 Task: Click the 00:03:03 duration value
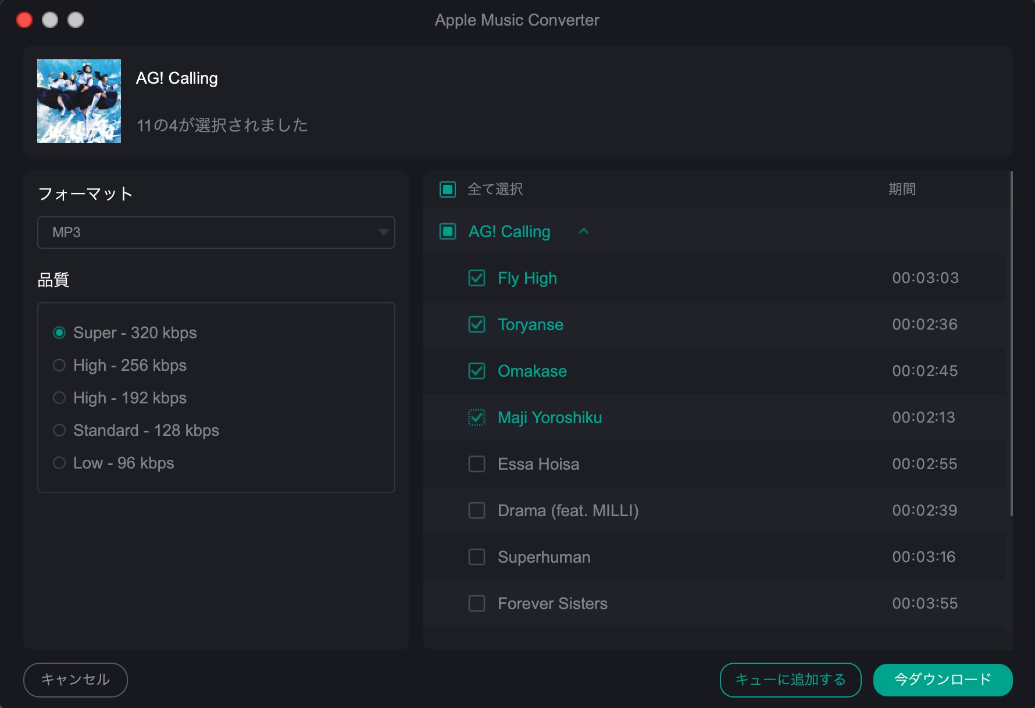[925, 278]
